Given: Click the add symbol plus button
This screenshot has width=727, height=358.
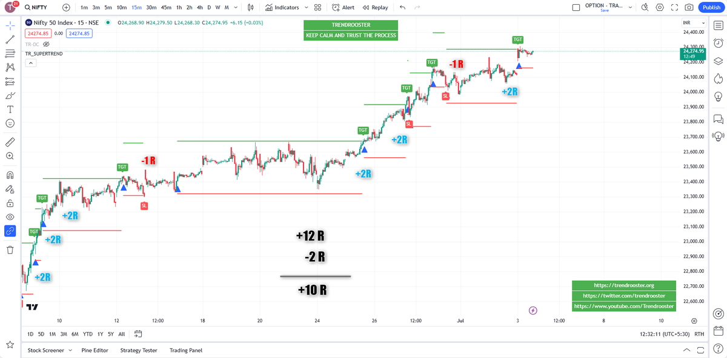Looking at the screenshot, I should 66,7.
